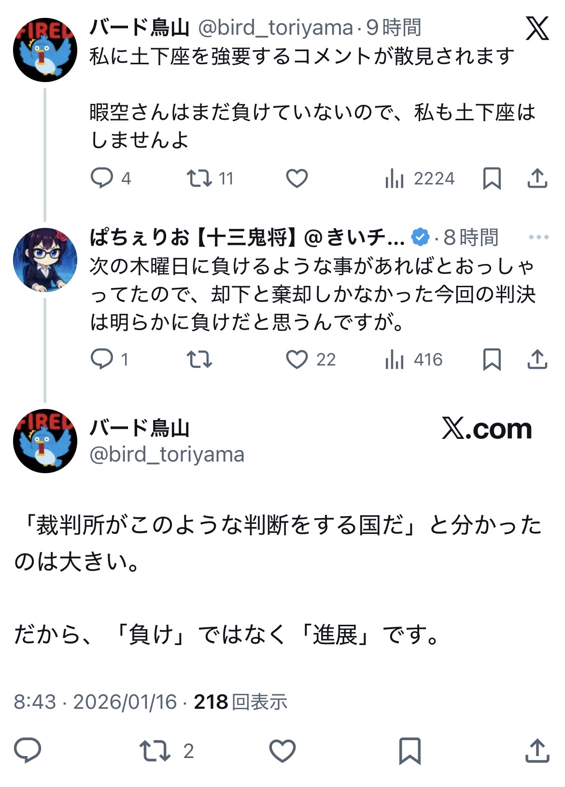
Task: Share the first tweet in thread
Action: pos(537,178)
